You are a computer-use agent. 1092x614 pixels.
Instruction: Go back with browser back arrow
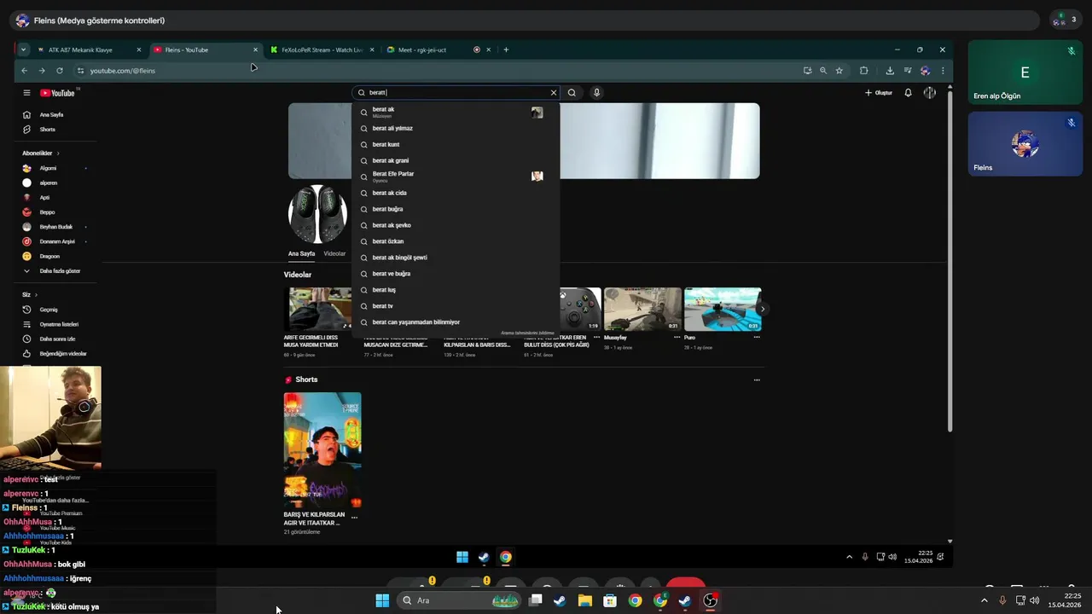coord(24,71)
